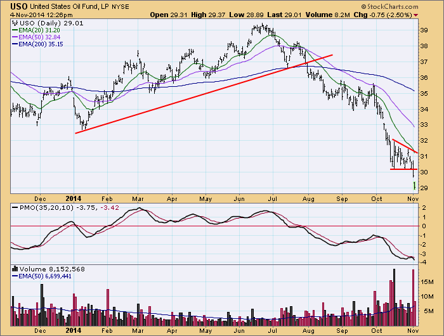Click the 'Volume 8,152,568' legend label
Viewport: 444px width, 336px height.
point(52,269)
